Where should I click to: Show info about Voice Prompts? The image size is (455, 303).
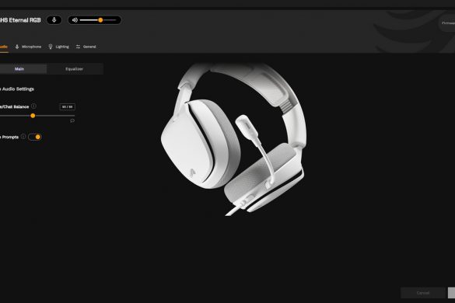click(23, 137)
